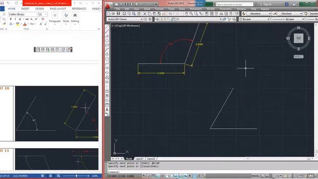318x179 pixels.
Task: Select the Arc draw tool
Action: tap(107, 50)
